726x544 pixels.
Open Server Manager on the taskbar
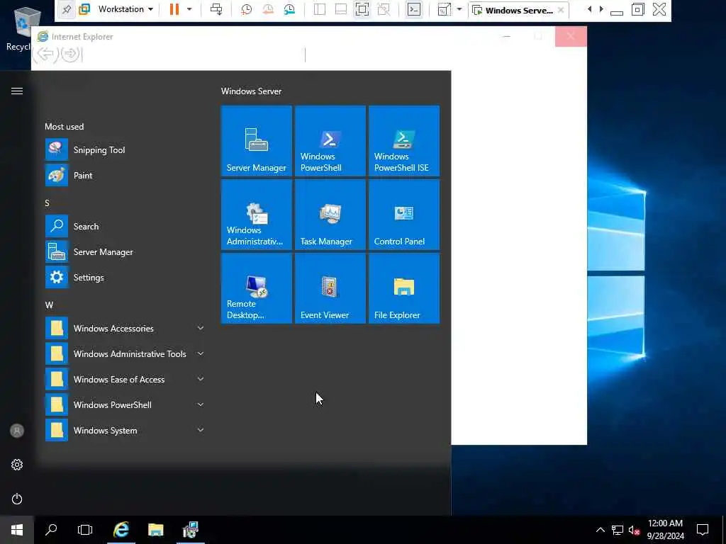point(190,530)
